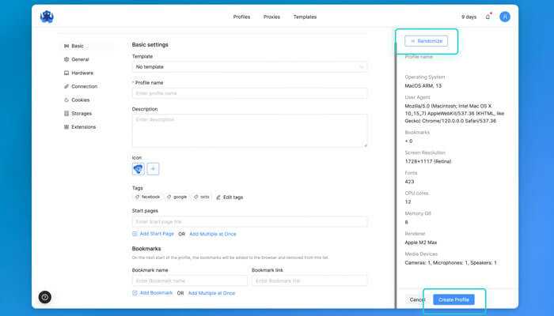The image size is (554, 316).
Task: Click Add Start Page link
Action: tap(156, 234)
